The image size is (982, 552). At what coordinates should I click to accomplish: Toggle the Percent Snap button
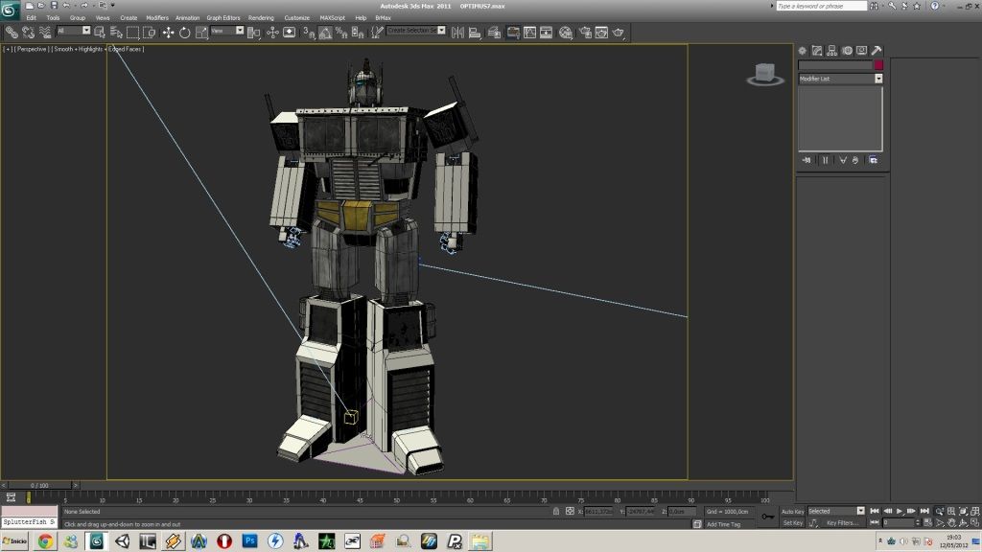coord(341,33)
